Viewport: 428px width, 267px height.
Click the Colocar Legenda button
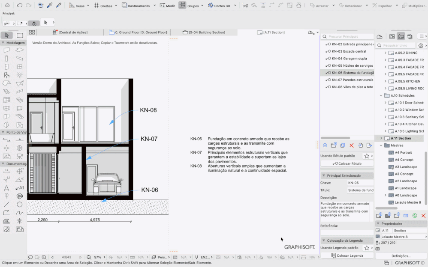coord(347,255)
